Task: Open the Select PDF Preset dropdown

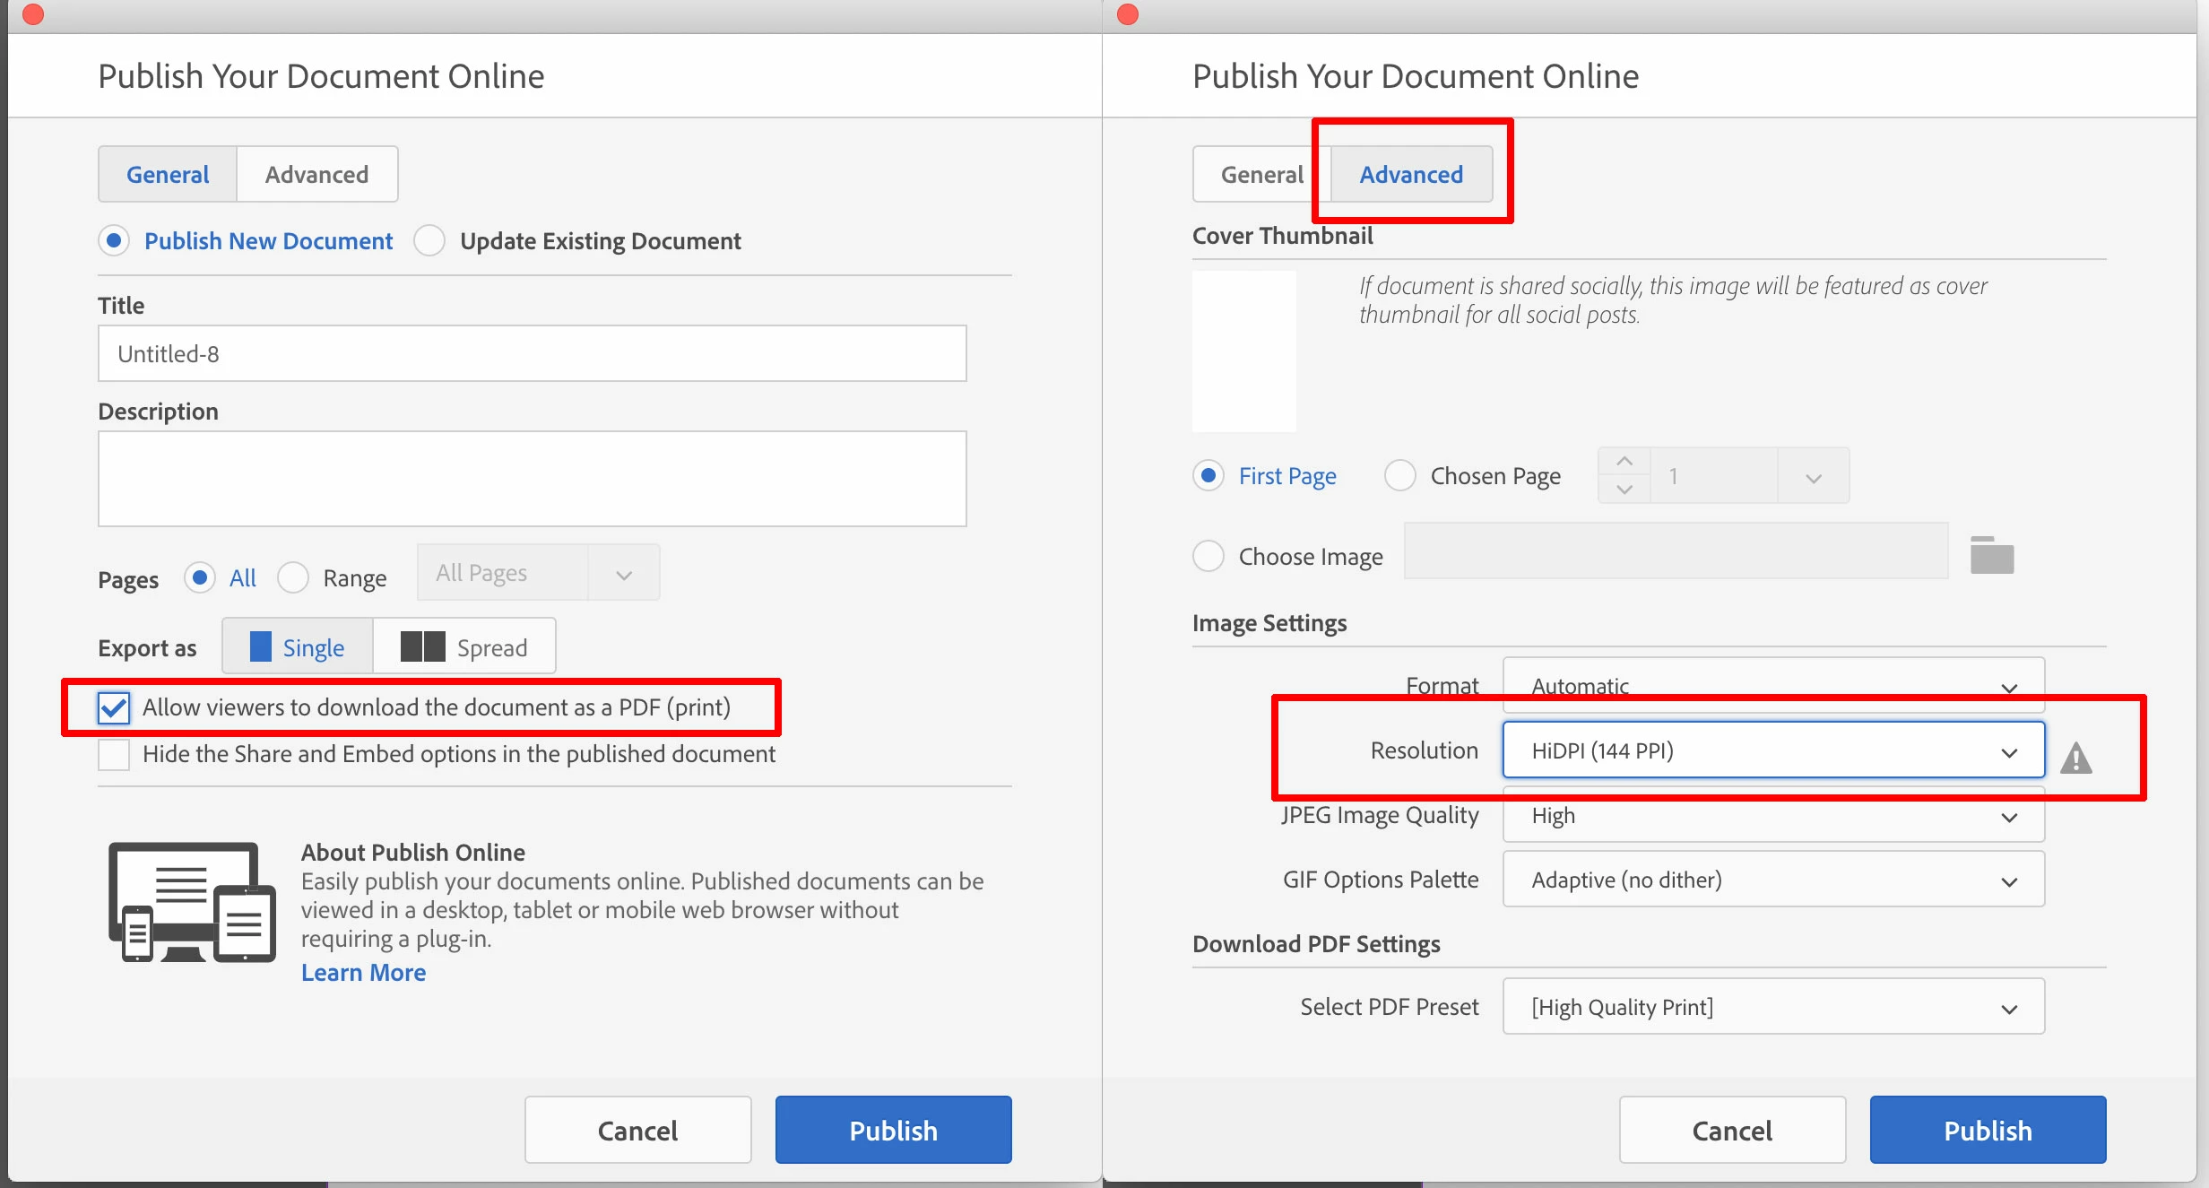Action: coord(1773,1007)
